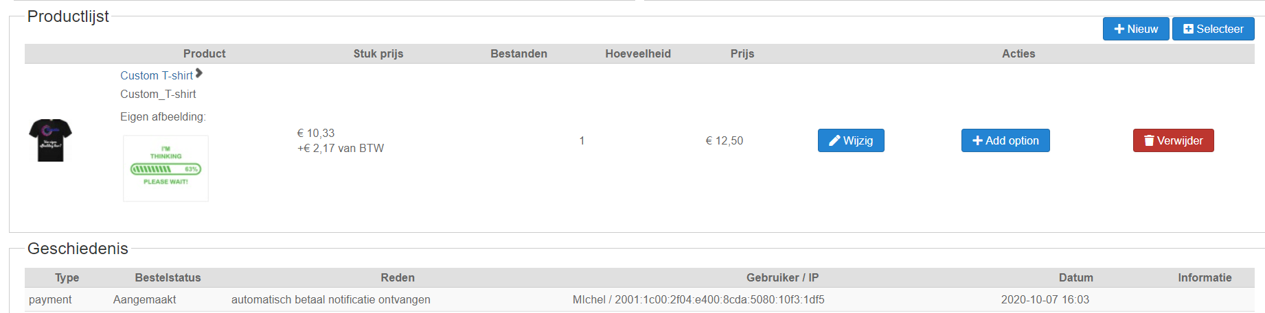This screenshot has width=1265, height=313.
Task: Expand the arrow beside Custom T-shirt
Action: click(199, 73)
